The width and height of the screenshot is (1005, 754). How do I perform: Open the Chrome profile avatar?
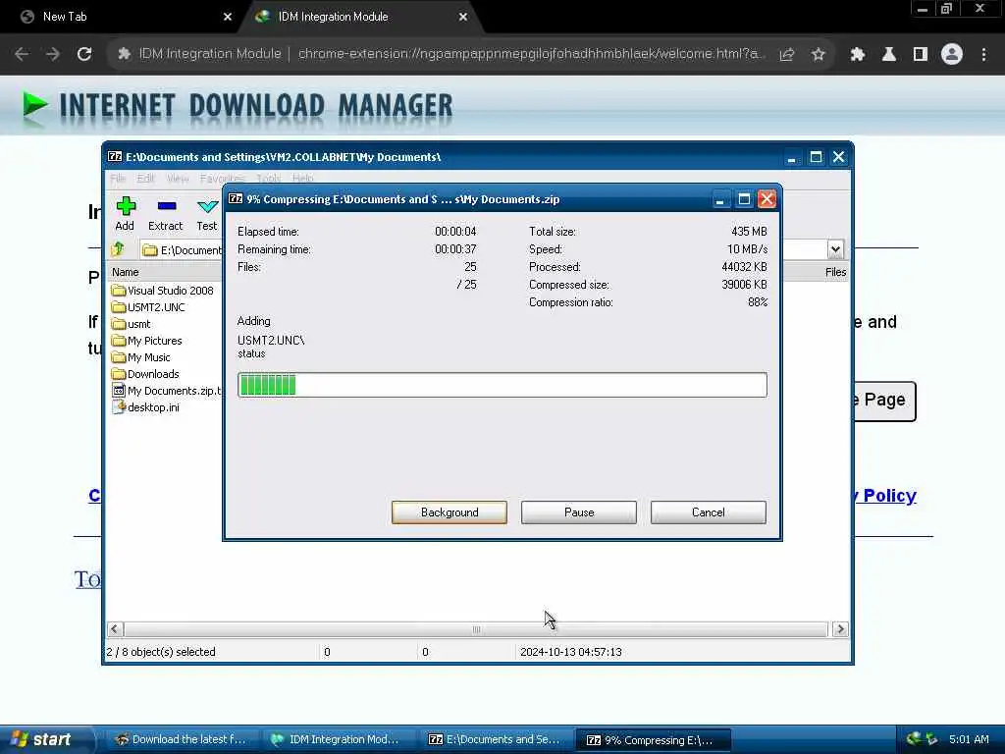pyautogui.click(x=952, y=54)
